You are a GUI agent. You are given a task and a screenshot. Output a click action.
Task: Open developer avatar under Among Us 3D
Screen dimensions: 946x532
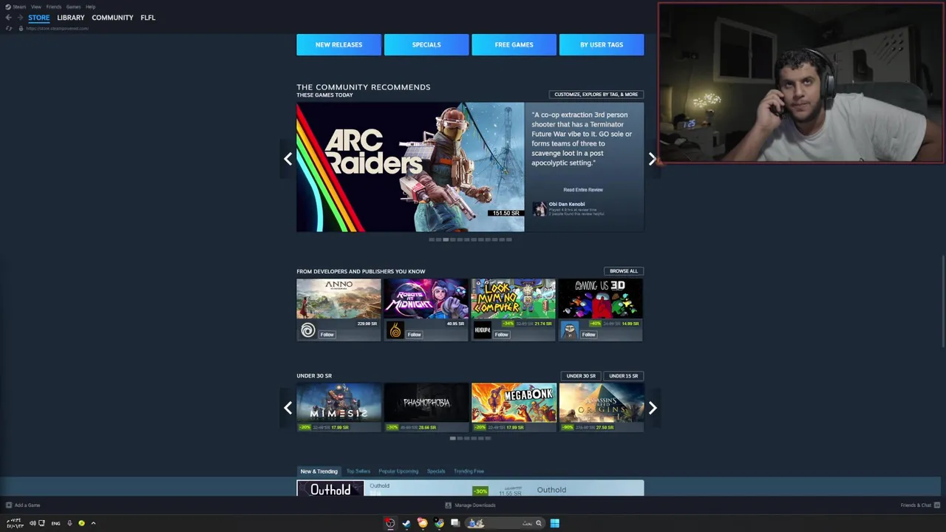tap(569, 331)
